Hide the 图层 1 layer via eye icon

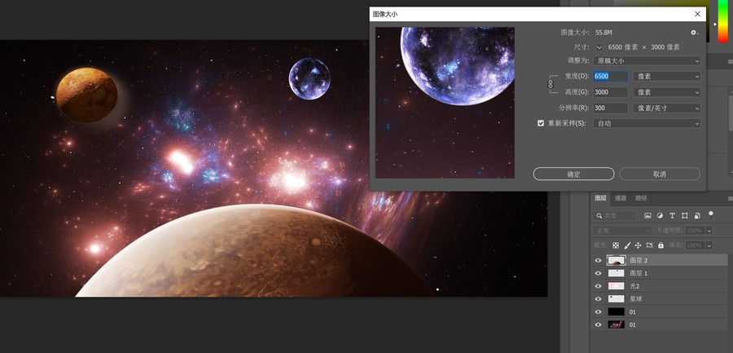(599, 273)
